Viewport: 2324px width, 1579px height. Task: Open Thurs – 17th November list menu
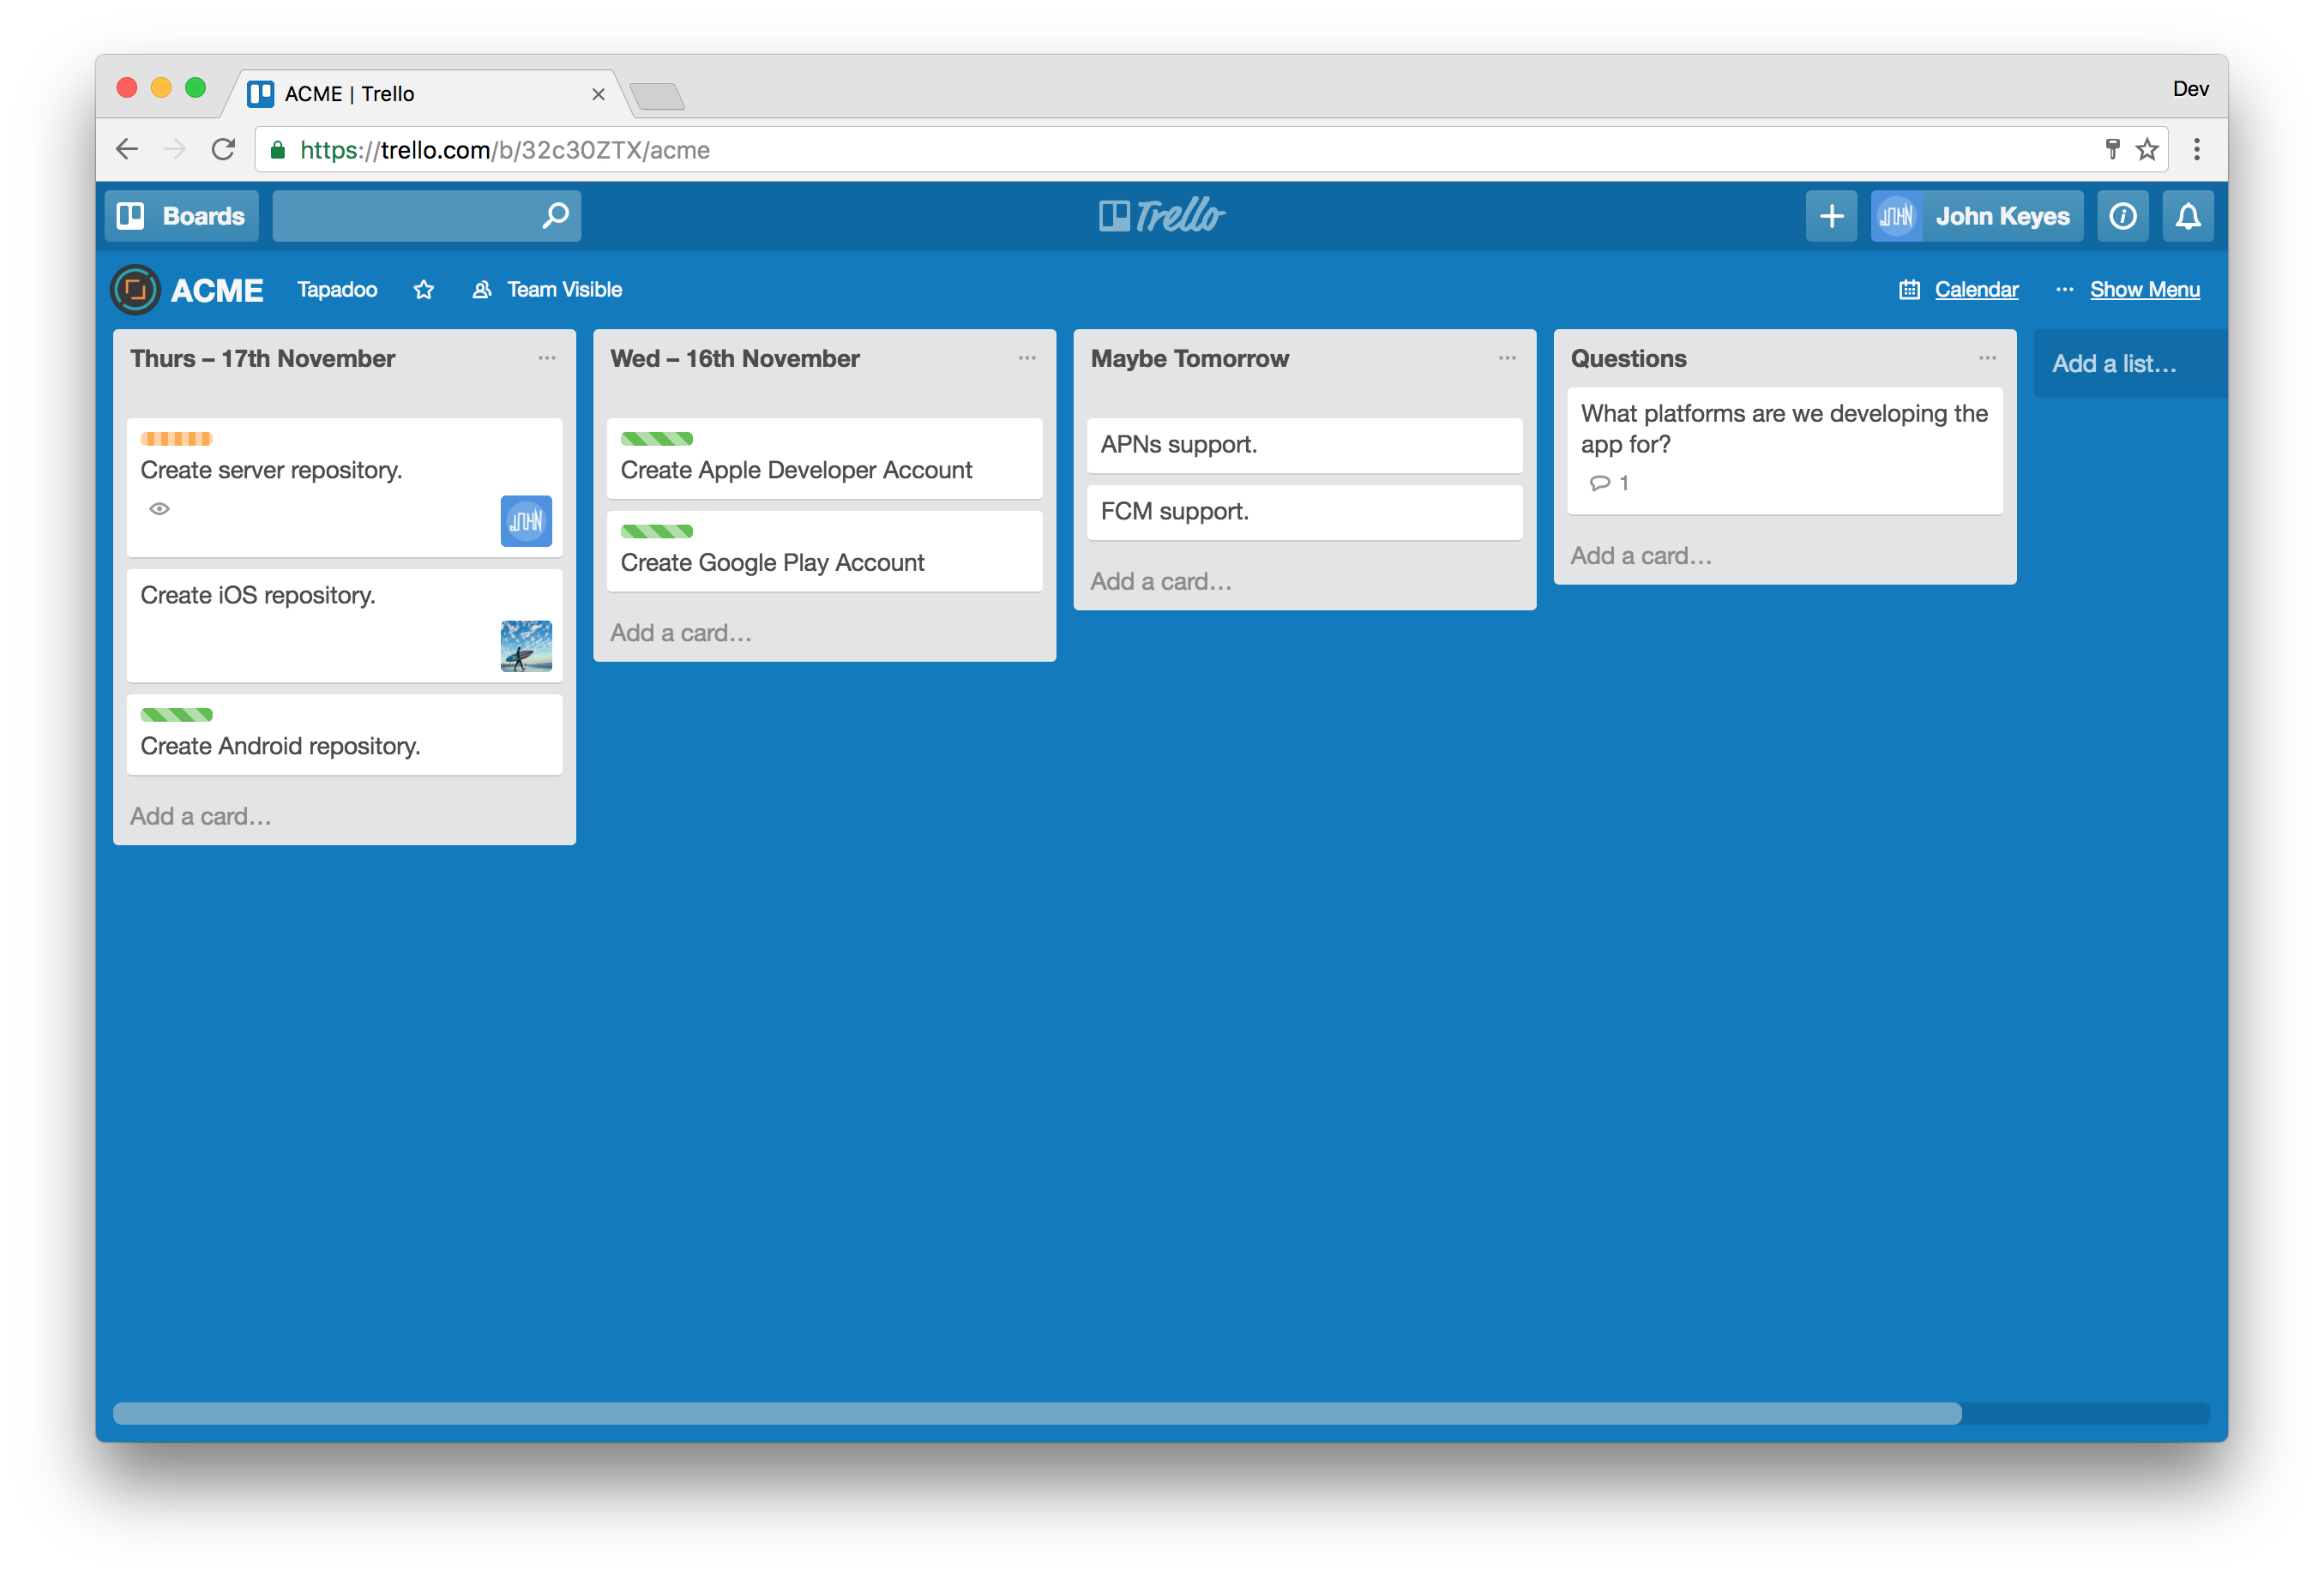[x=547, y=357]
